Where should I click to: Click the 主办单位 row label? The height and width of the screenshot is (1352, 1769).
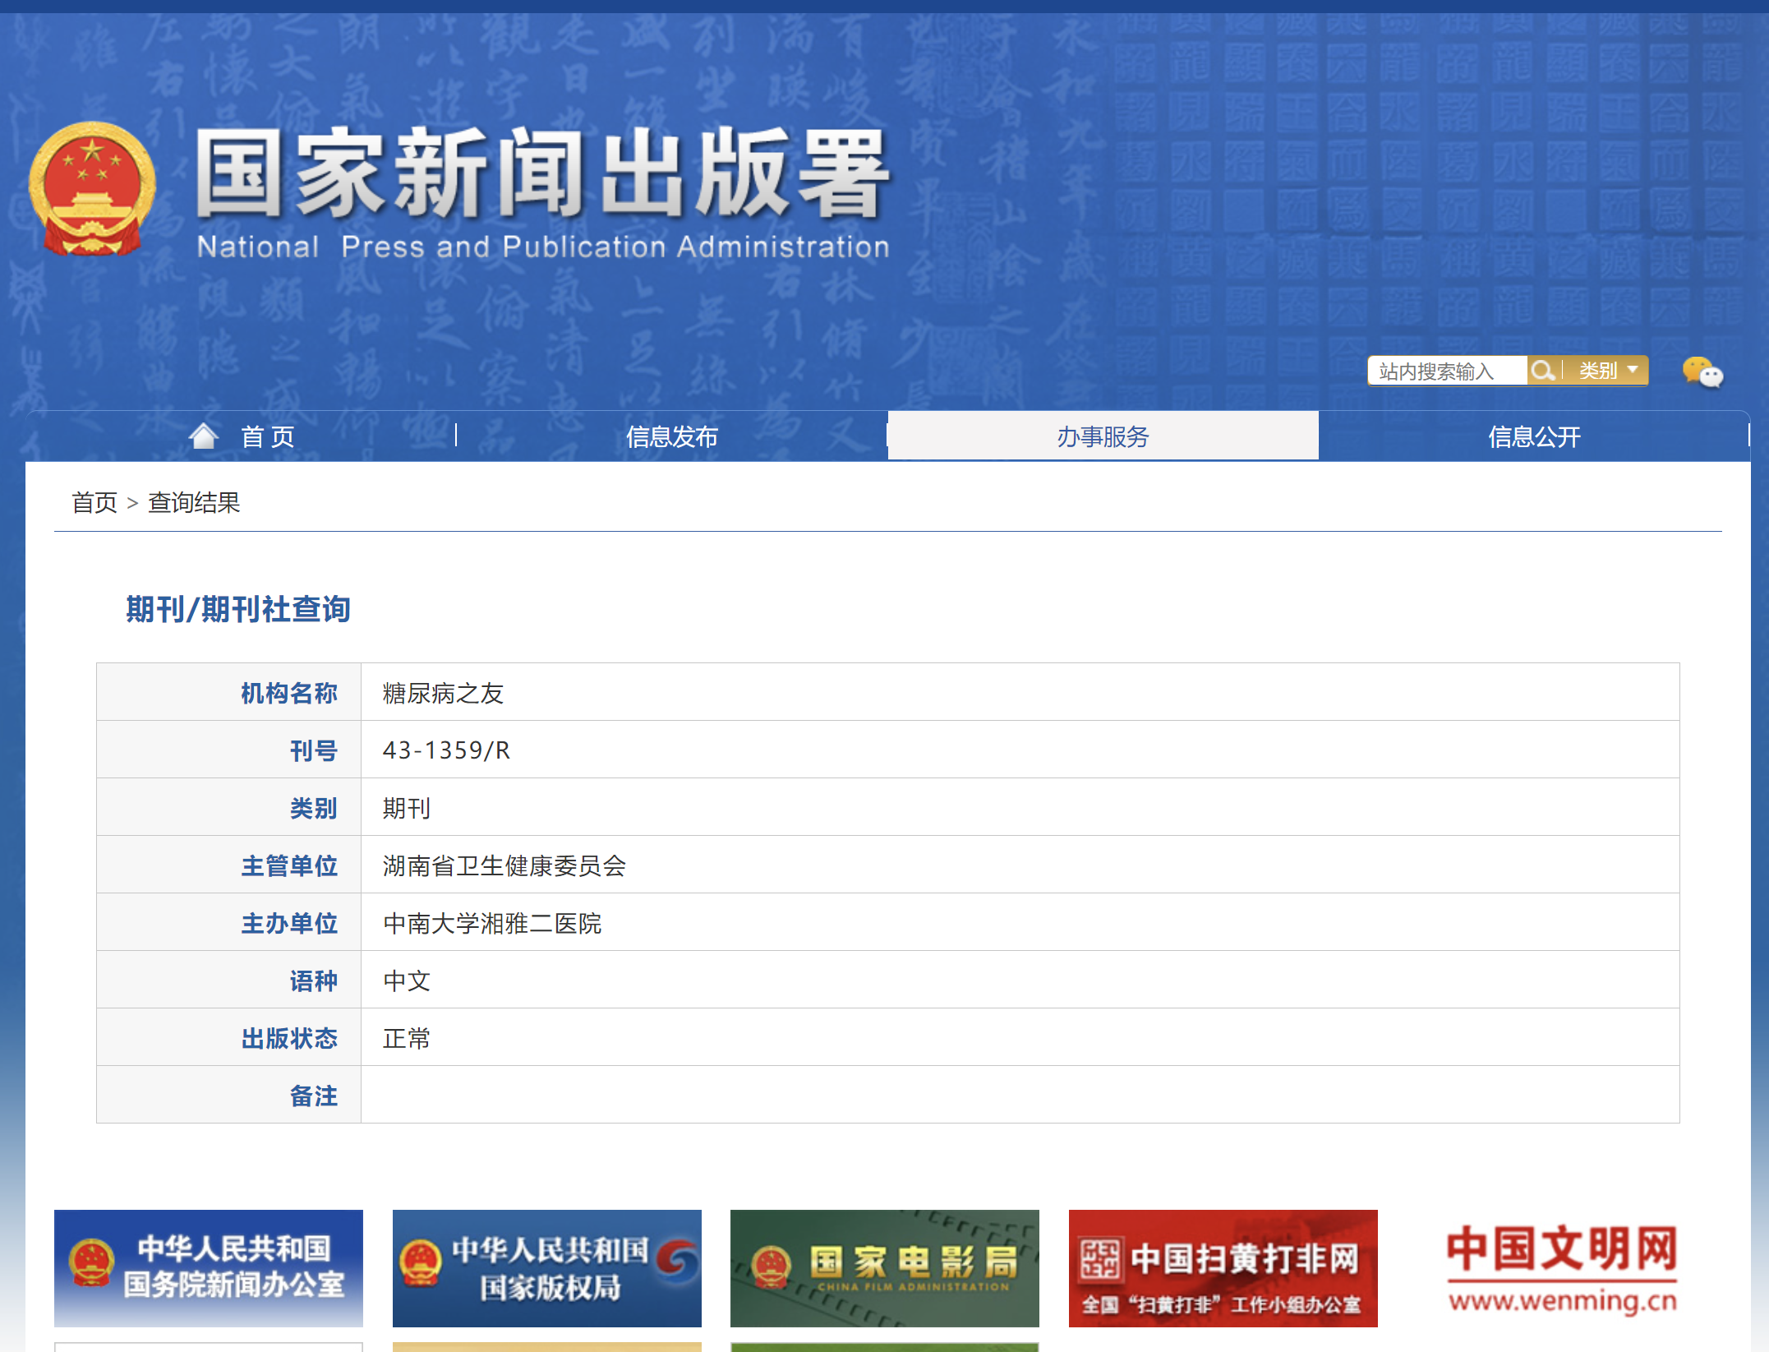(x=288, y=923)
